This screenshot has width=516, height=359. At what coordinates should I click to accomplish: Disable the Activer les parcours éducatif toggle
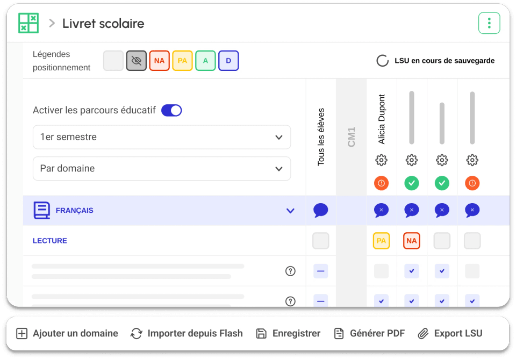coord(171,110)
